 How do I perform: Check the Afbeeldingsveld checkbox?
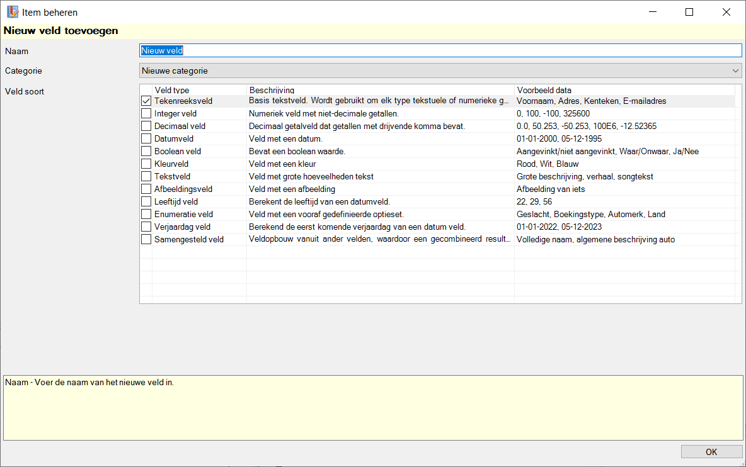tap(146, 189)
